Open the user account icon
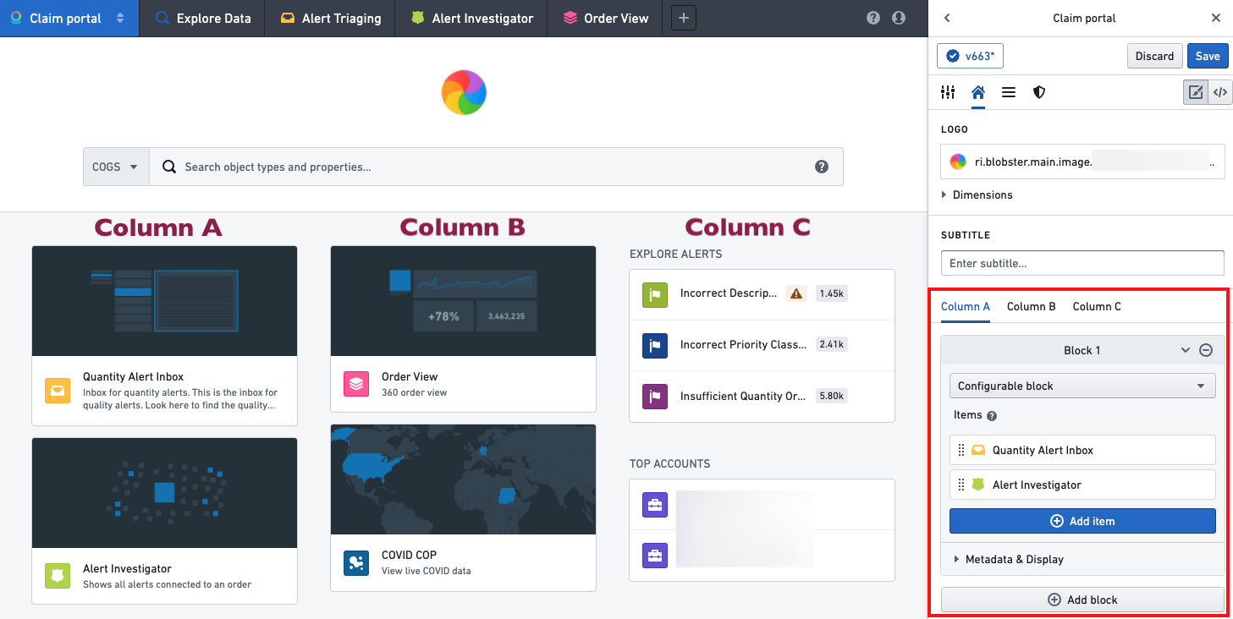The height and width of the screenshot is (619, 1233). coord(899,18)
